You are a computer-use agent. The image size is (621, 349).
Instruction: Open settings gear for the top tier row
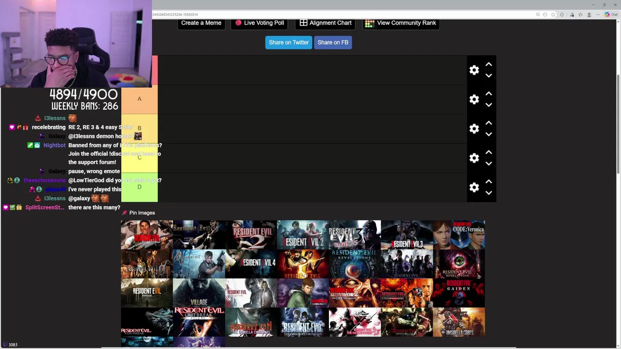pos(474,70)
